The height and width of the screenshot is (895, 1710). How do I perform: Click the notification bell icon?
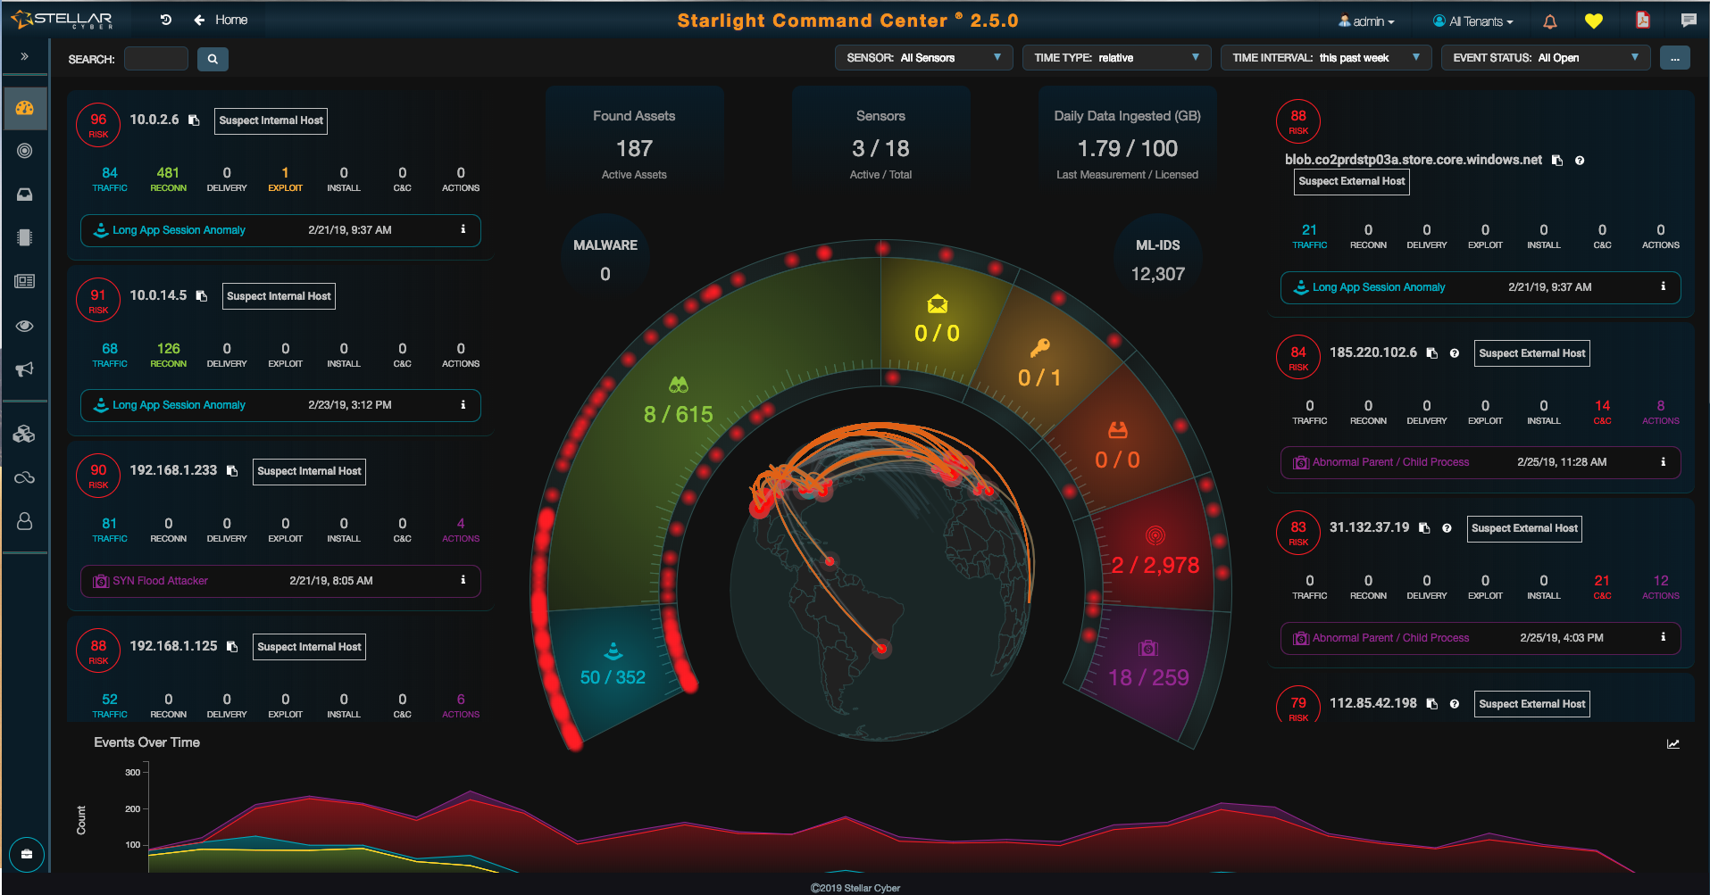pyautogui.click(x=1550, y=21)
